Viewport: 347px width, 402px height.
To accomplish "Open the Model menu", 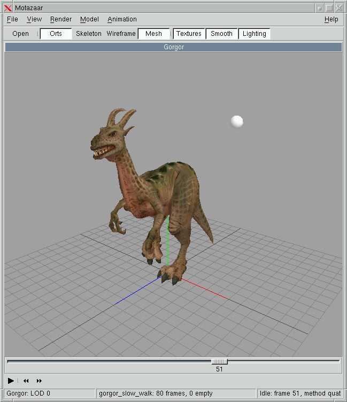I will (x=89, y=19).
